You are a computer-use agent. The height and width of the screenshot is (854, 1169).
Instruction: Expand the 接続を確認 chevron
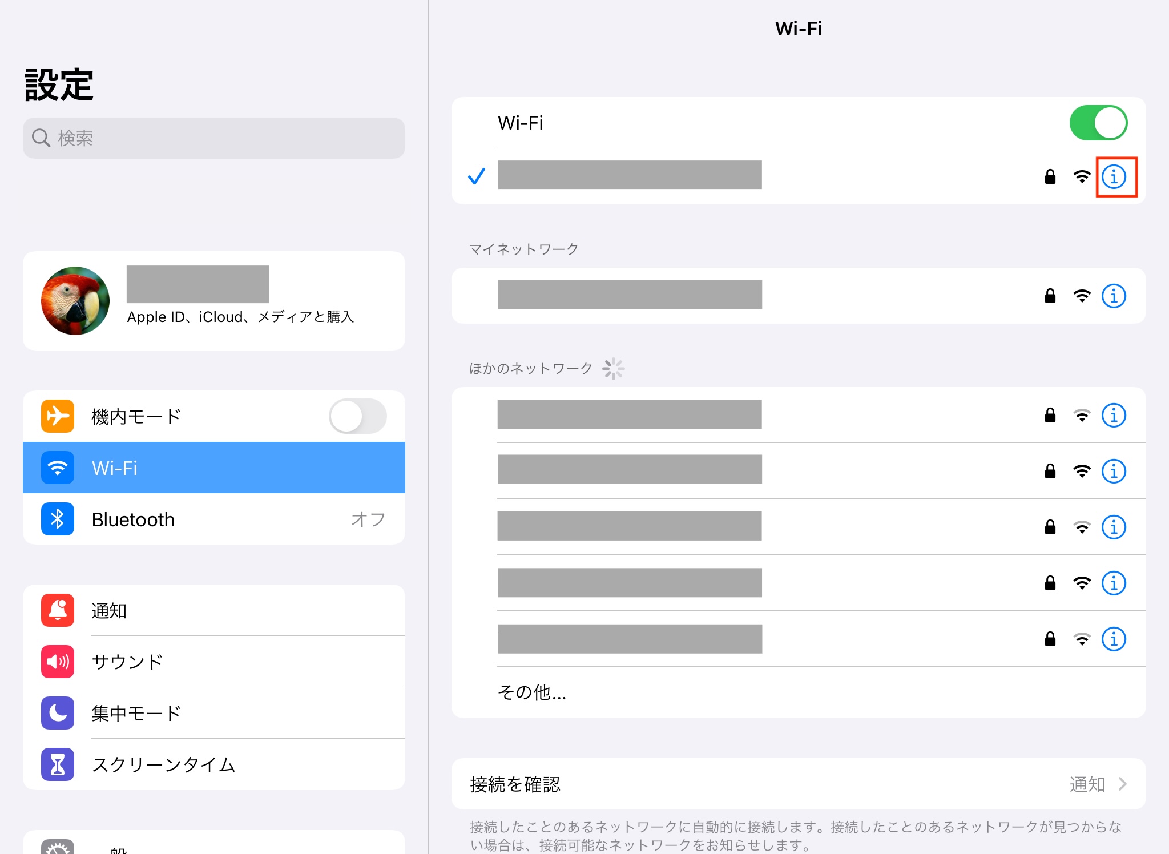(1122, 784)
